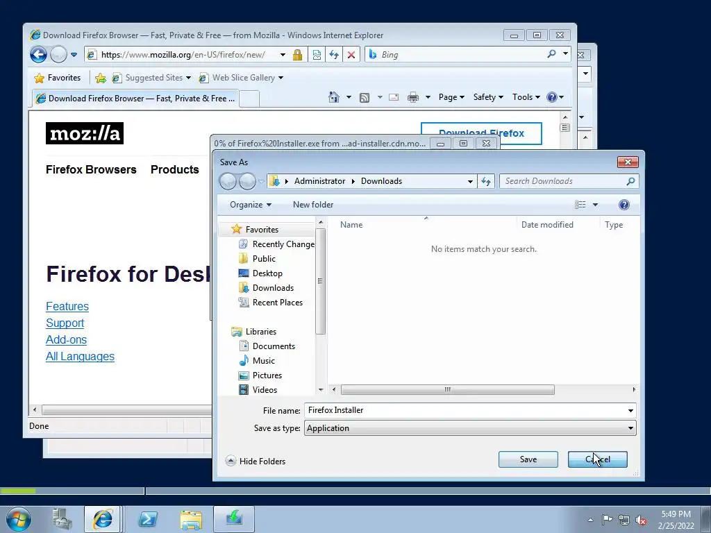Open the Add-ons link
Screen dimensions: 711x533
tap(66, 340)
